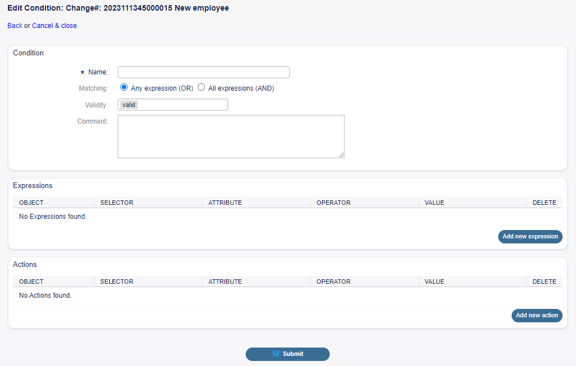Click inside the Comment text area

(x=231, y=137)
